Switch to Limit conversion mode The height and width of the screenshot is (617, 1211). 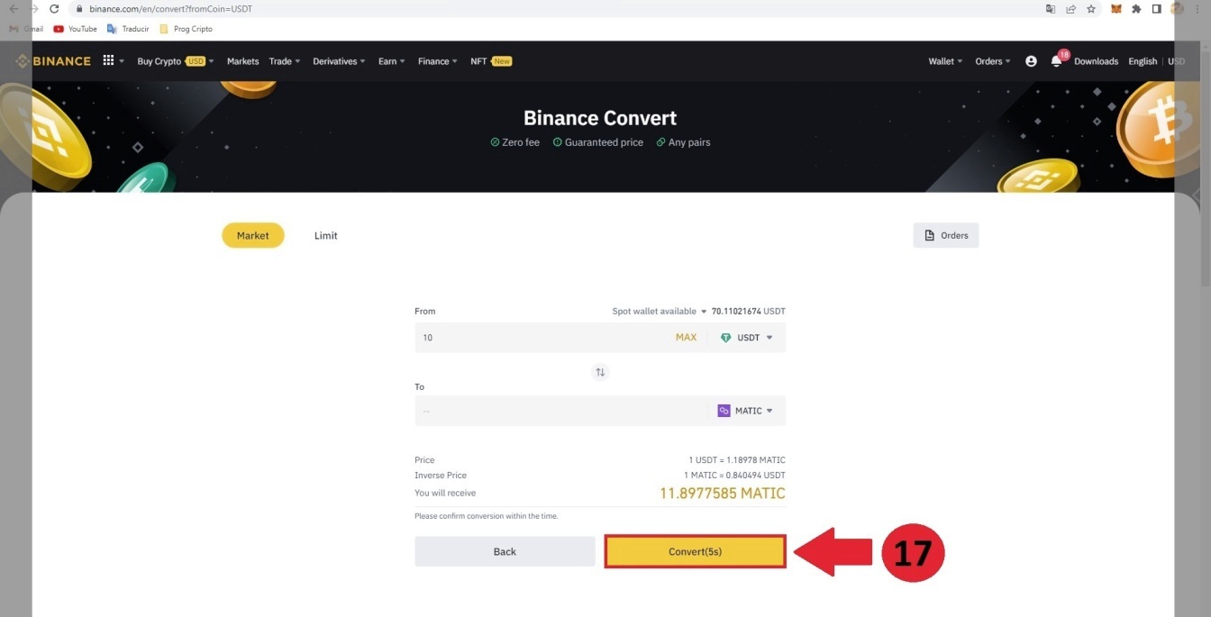click(x=325, y=235)
